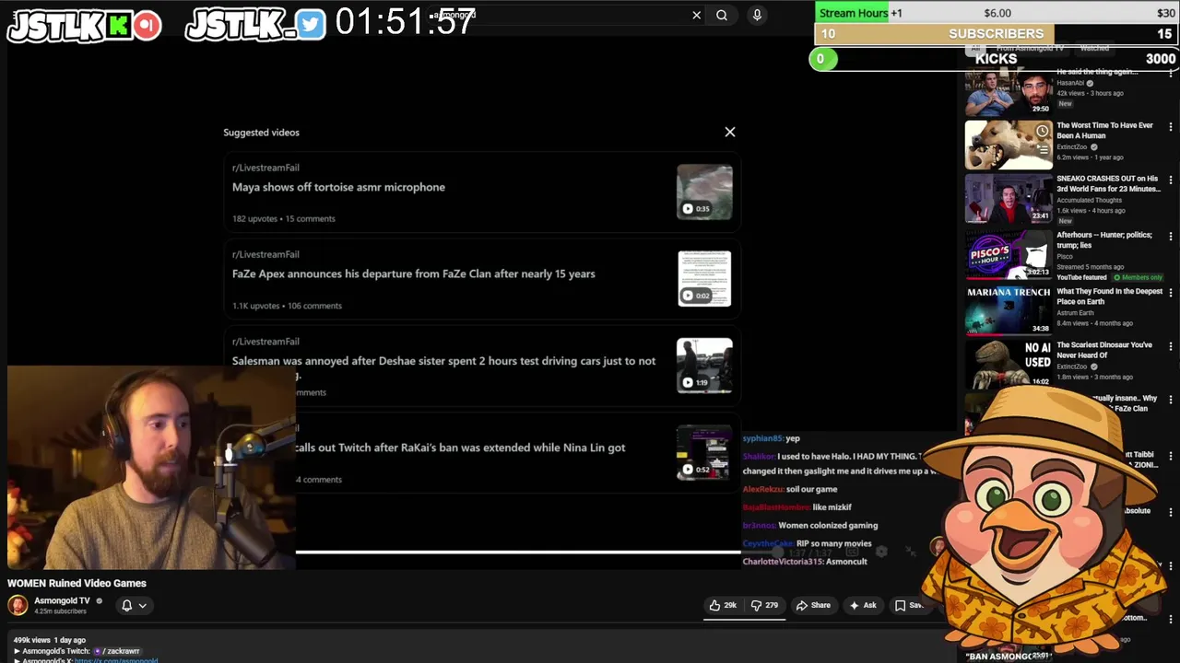Open the Astrum Earth channel link

(x=1075, y=313)
